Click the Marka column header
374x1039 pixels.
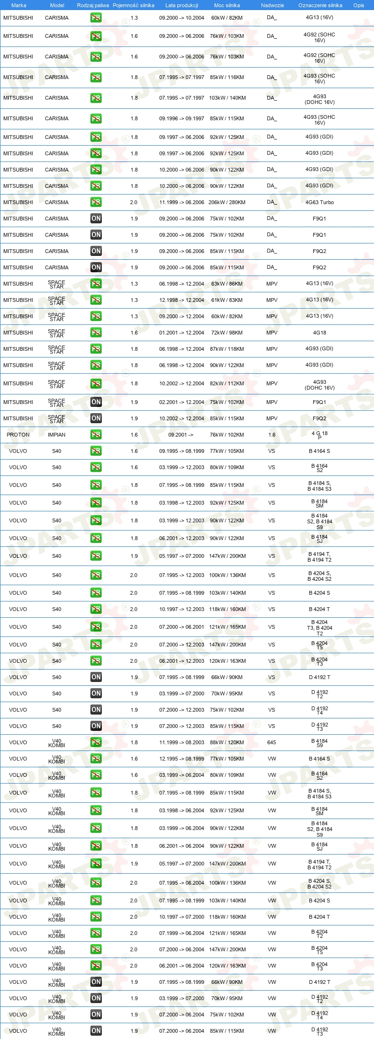[x=19, y=5]
